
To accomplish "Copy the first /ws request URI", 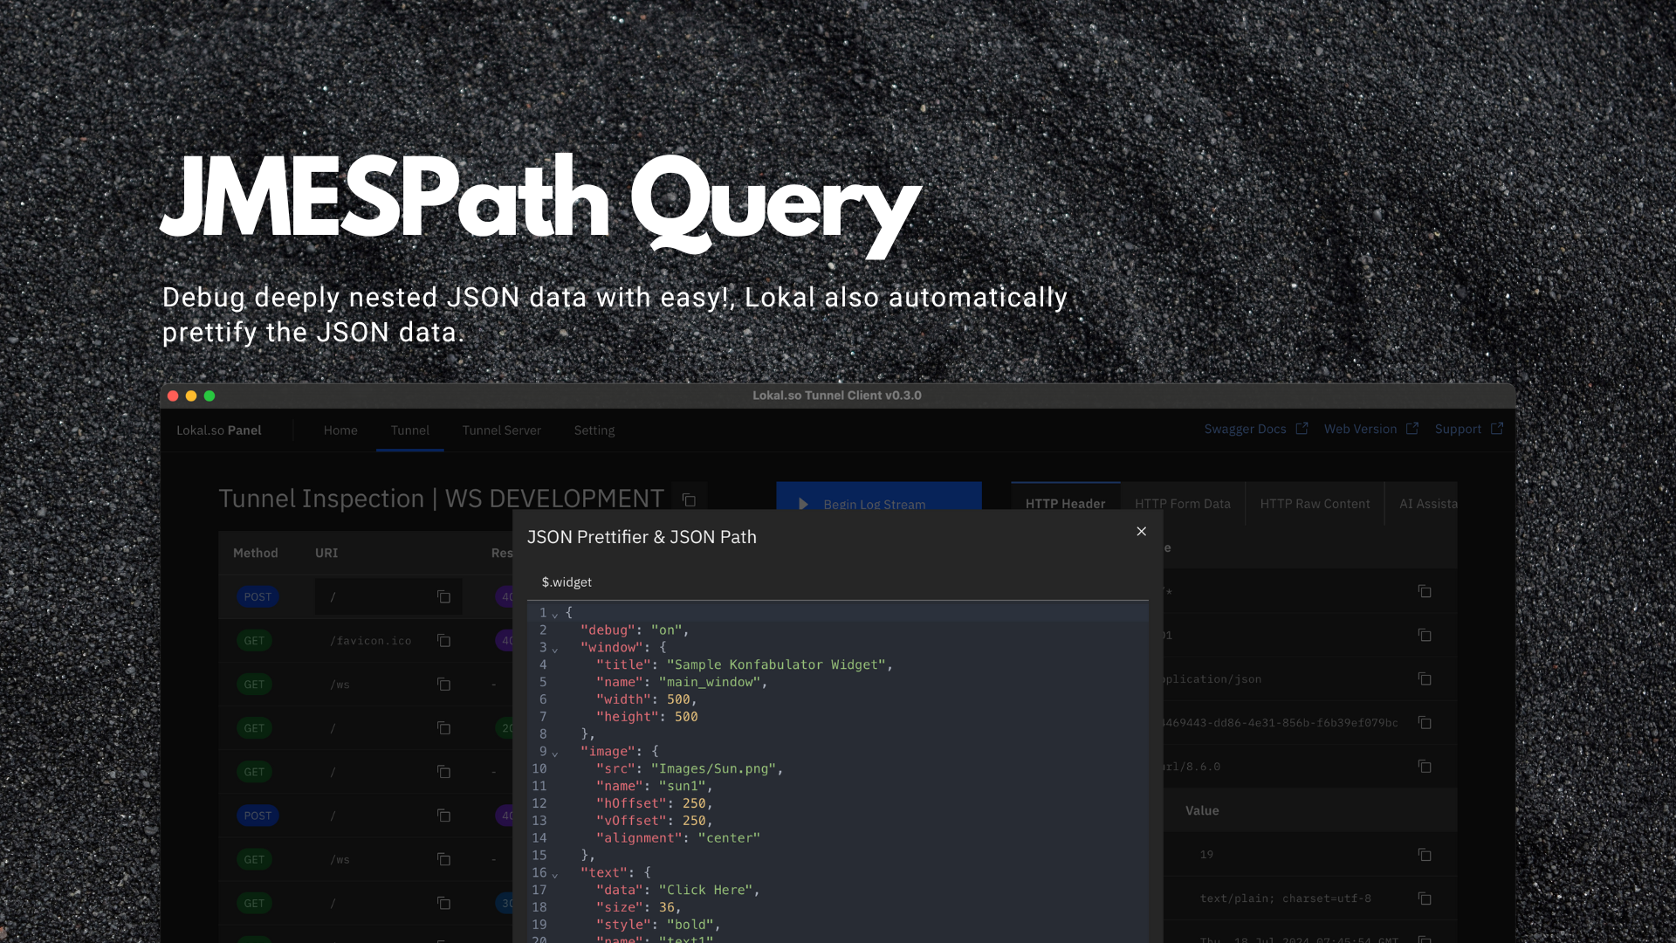I will [443, 685].
